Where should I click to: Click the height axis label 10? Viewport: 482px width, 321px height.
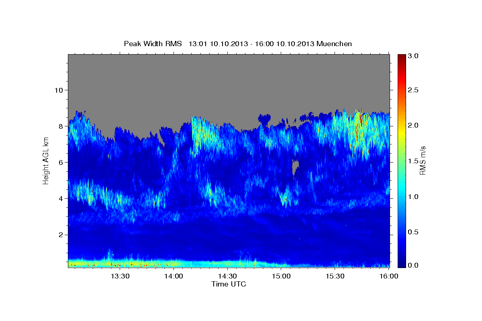[60, 90]
